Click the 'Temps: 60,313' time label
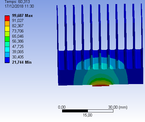The width and height of the screenshot is (145, 122). [x=17, y=2]
